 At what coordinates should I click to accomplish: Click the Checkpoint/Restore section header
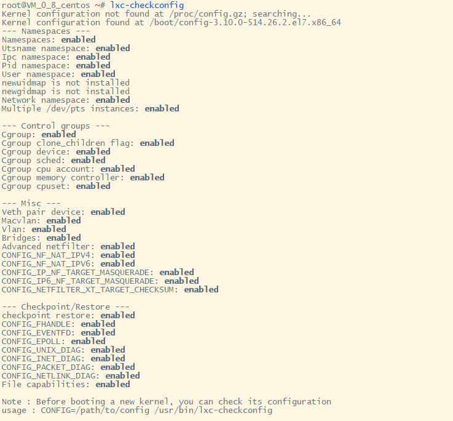coord(66,307)
